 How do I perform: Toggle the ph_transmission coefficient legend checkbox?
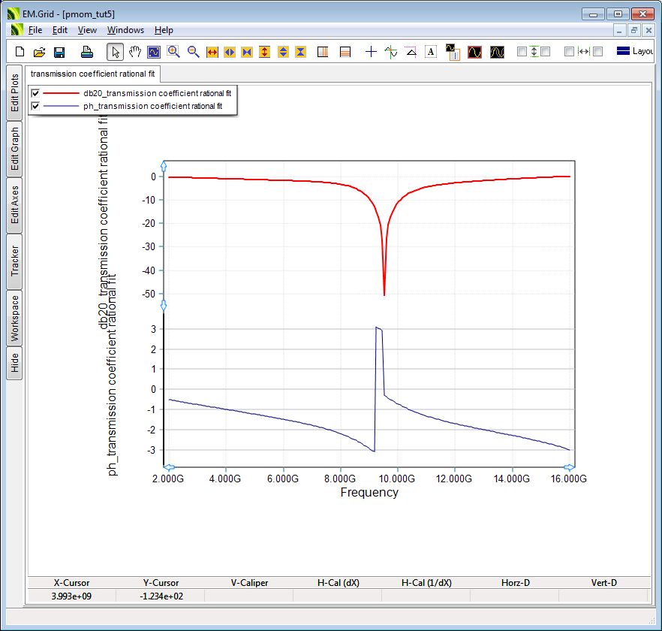(35, 107)
